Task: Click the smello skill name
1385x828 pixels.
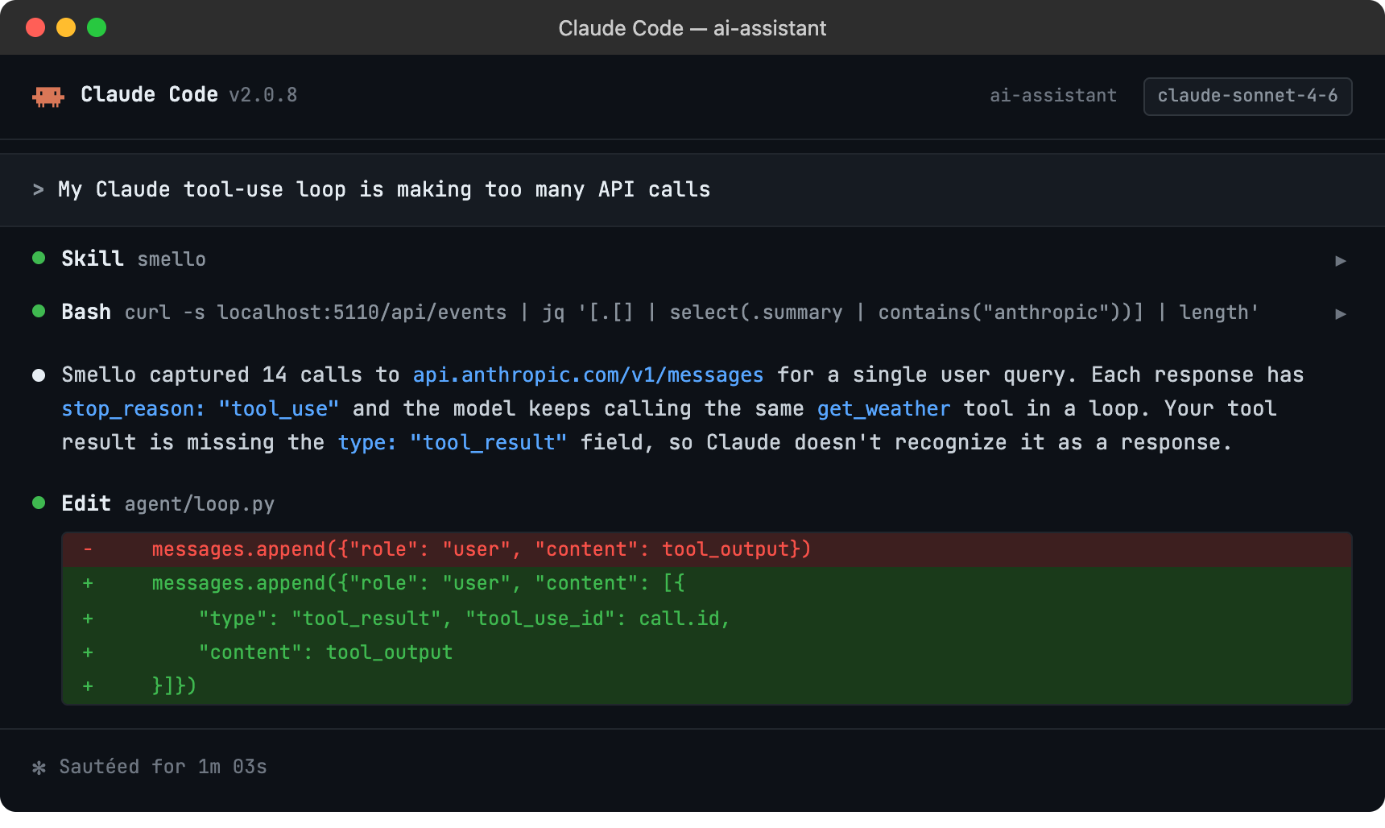Action: point(172,259)
